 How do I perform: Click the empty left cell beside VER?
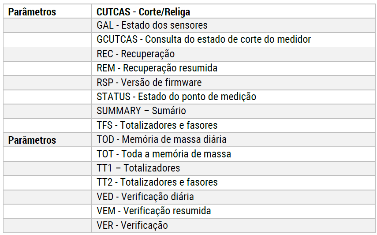[48, 225]
